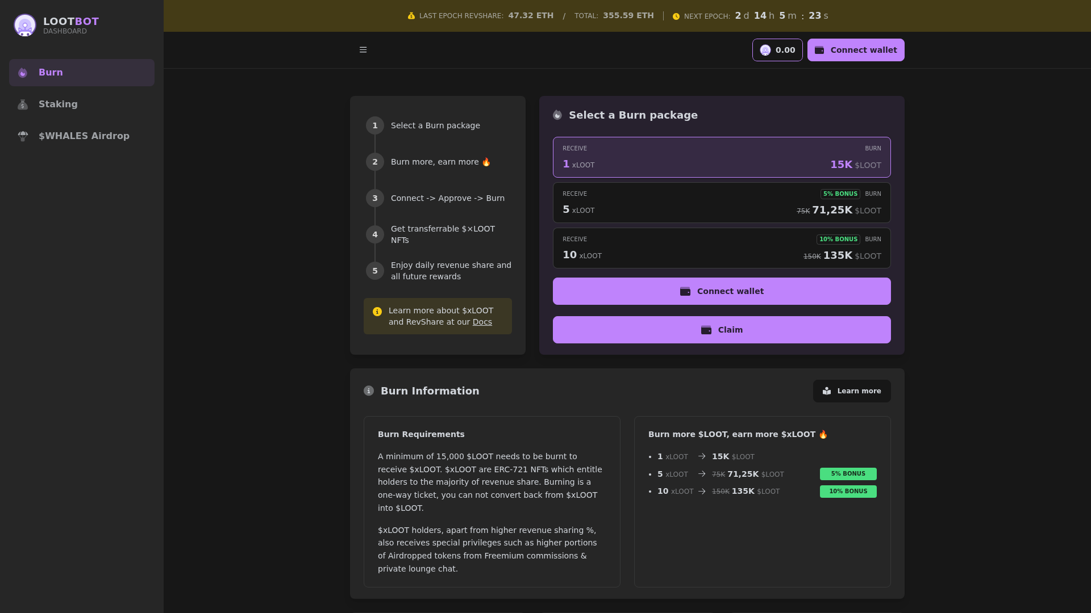Click the large Connect wallet button below packages

click(722, 291)
